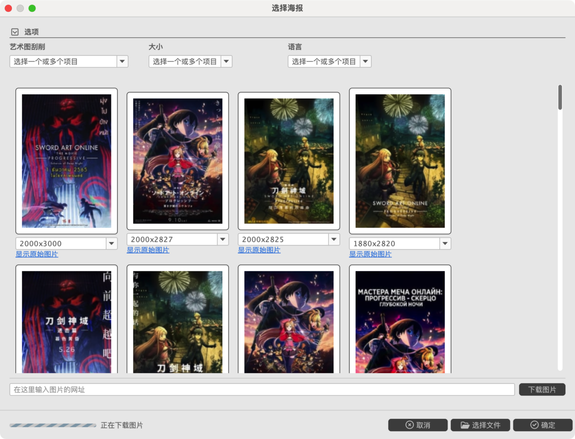Viewport: 575px width, 439px height.
Task: Collapse the 选项 options section
Action: pos(15,32)
